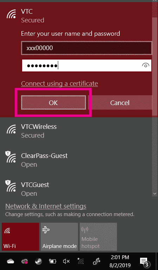This screenshot has width=158, height=270.
Task: Click the muted volume tray icon
Action: coord(66,261)
